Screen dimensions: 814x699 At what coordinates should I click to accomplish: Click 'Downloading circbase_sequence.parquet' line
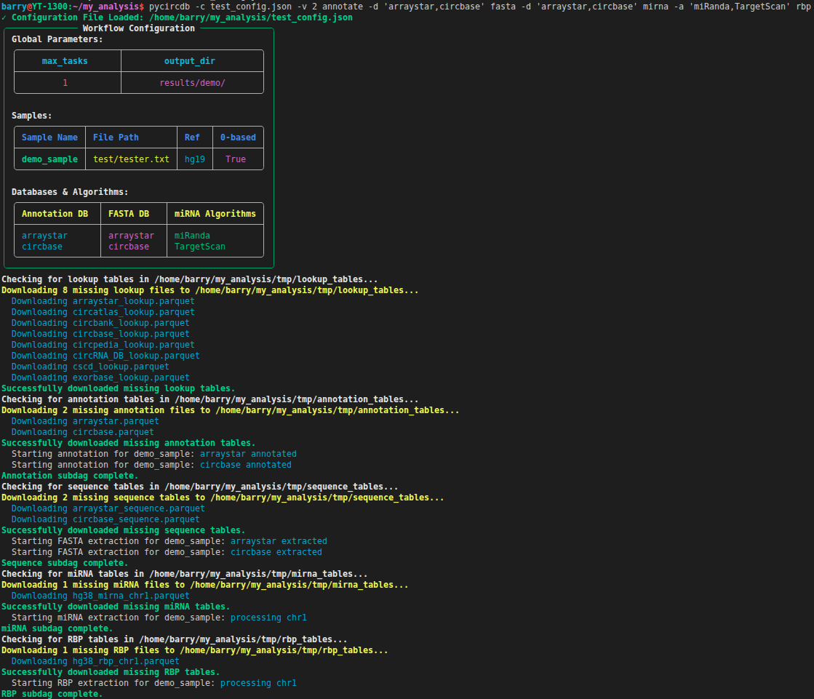(105, 519)
